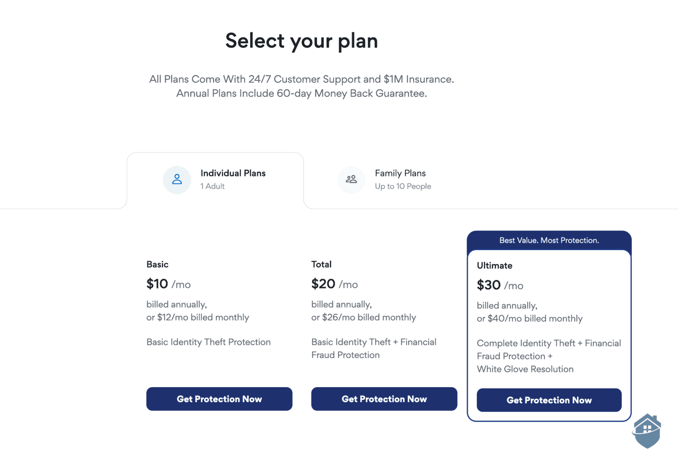Click the Select your plan heading

(301, 41)
